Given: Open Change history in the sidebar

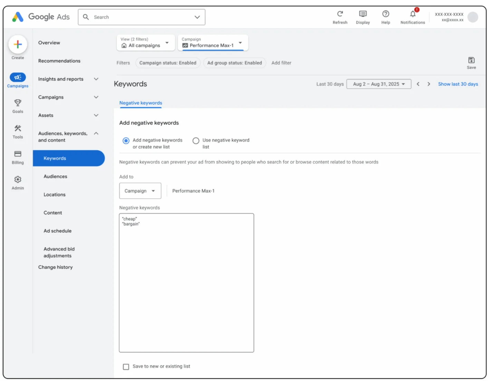Looking at the screenshot, I should (56, 267).
